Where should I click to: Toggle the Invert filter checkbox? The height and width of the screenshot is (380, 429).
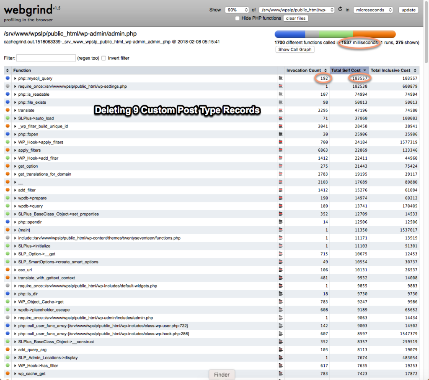(x=103, y=58)
